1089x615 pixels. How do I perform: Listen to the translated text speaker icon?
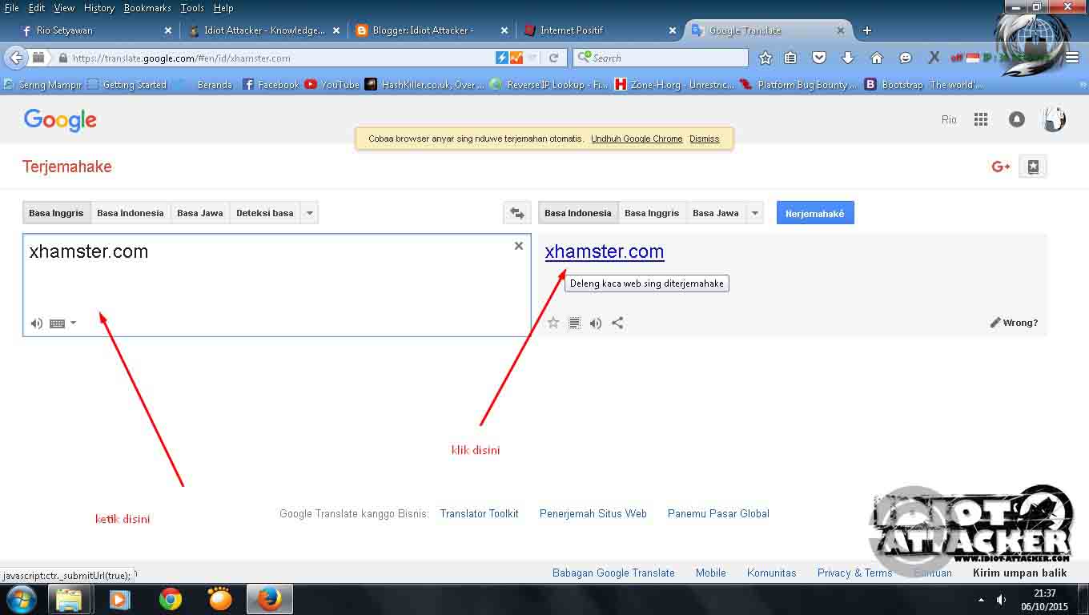click(x=596, y=323)
